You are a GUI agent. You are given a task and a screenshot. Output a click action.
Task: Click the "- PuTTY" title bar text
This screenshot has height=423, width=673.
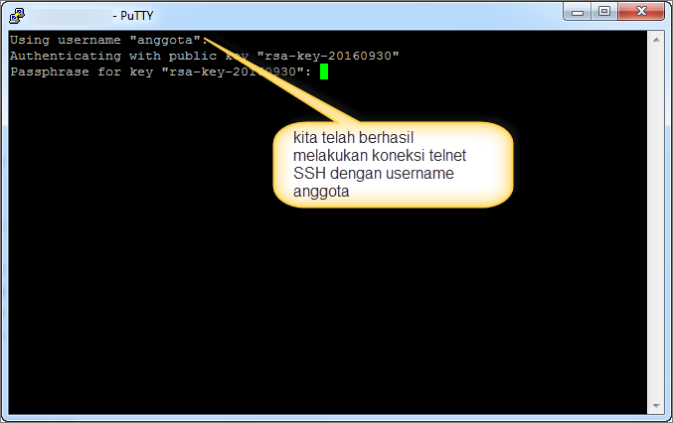point(134,15)
